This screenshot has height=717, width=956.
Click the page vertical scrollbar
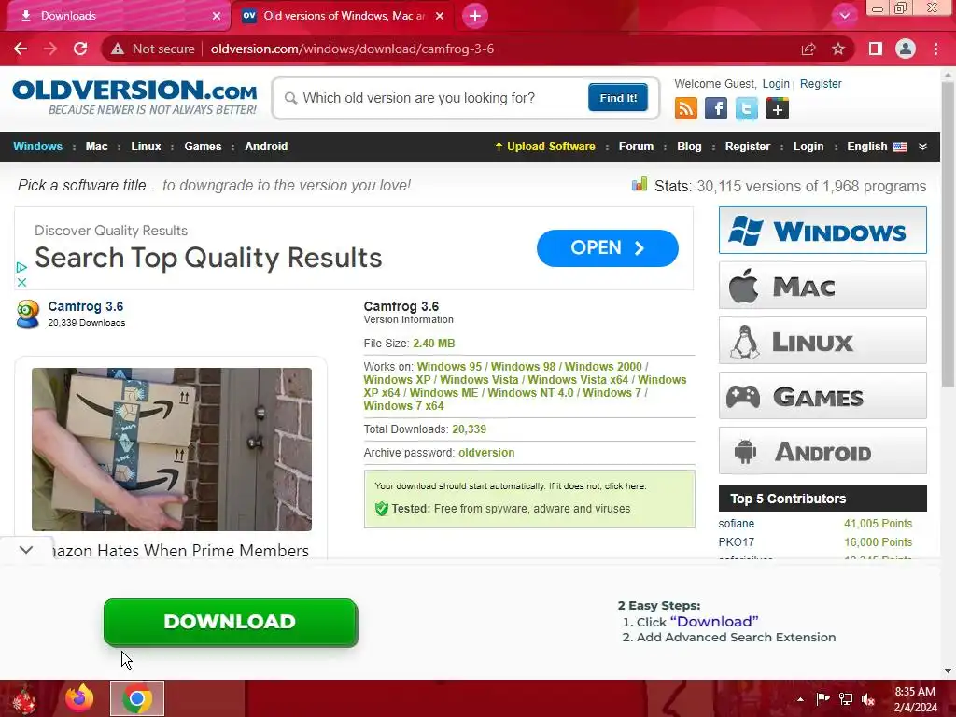tap(948, 234)
